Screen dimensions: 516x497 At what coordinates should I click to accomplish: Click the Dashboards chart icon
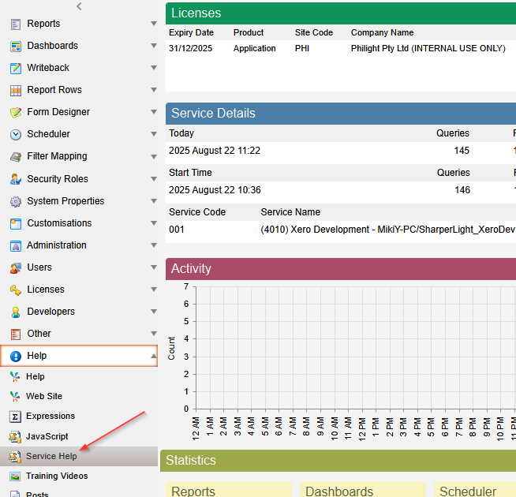pos(16,46)
